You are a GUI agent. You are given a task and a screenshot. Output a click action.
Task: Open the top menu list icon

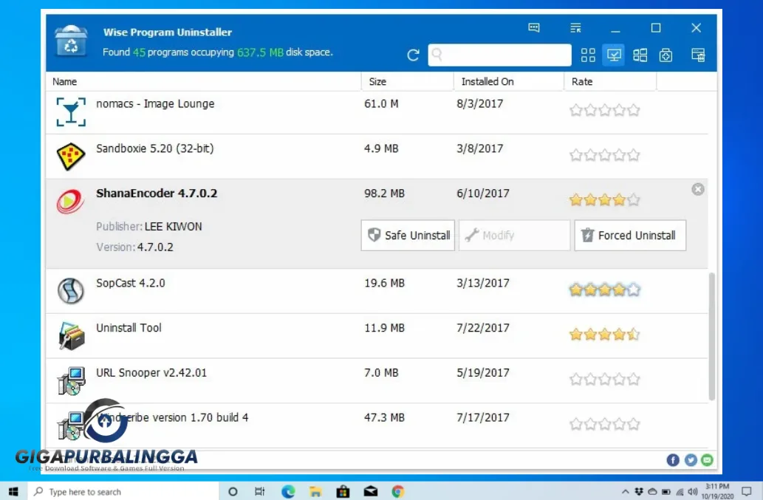click(575, 28)
